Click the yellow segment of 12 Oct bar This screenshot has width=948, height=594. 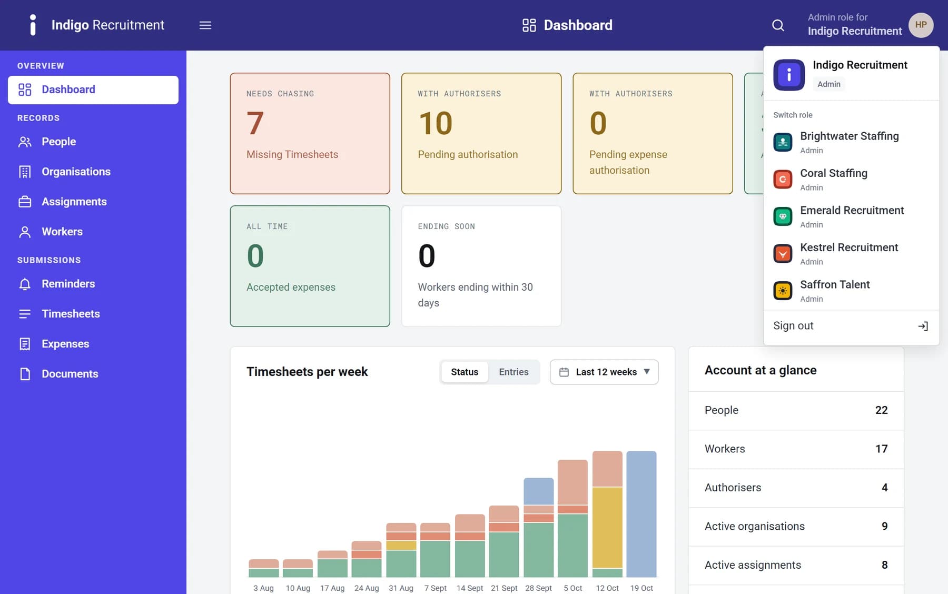tap(607, 528)
